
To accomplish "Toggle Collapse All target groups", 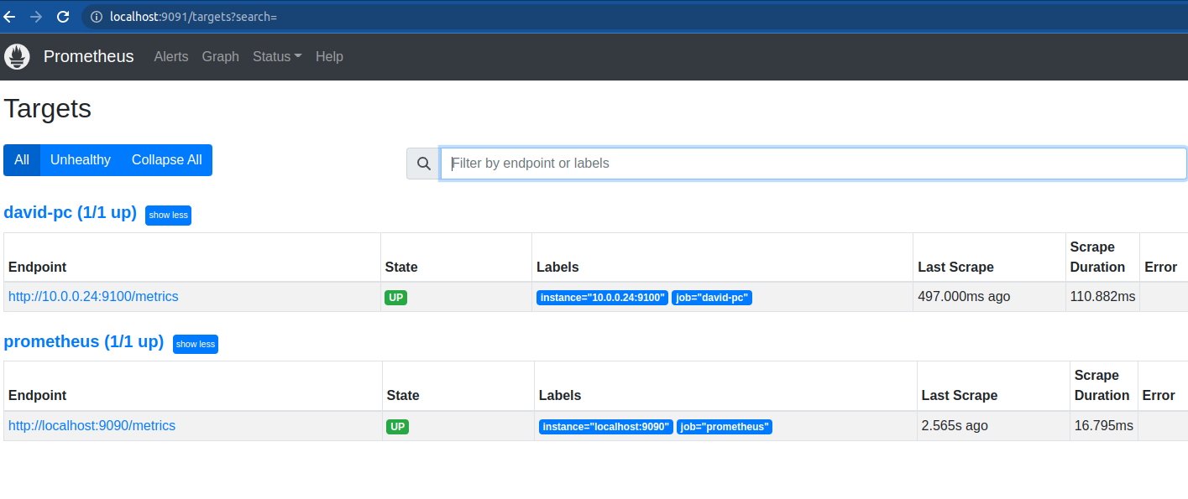I will [166, 160].
